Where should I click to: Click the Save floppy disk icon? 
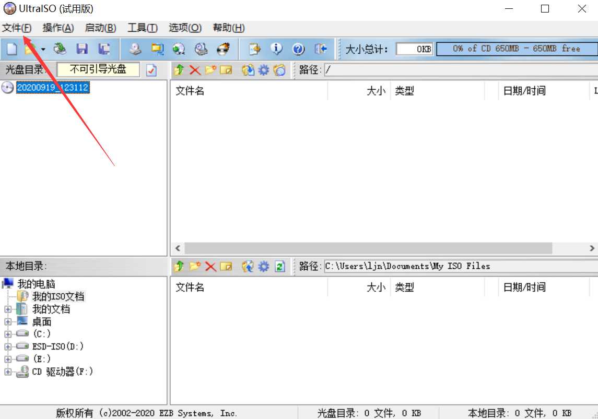[82, 49]
